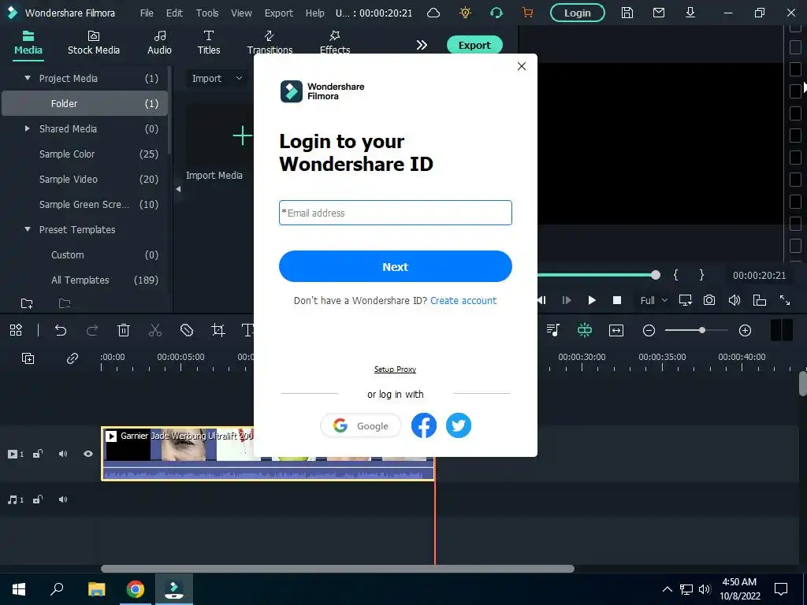807x605 pixels.
Task: Switch to the Audio tab
Action: click(x=159, y=43)
